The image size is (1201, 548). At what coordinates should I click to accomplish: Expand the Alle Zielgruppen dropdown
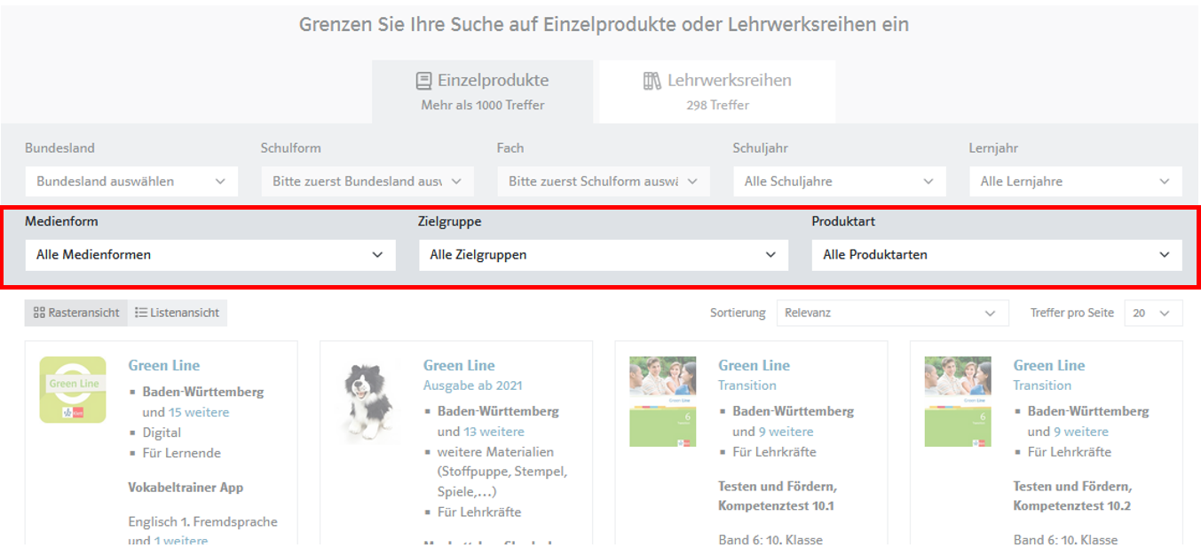click(x=604, y=255)
